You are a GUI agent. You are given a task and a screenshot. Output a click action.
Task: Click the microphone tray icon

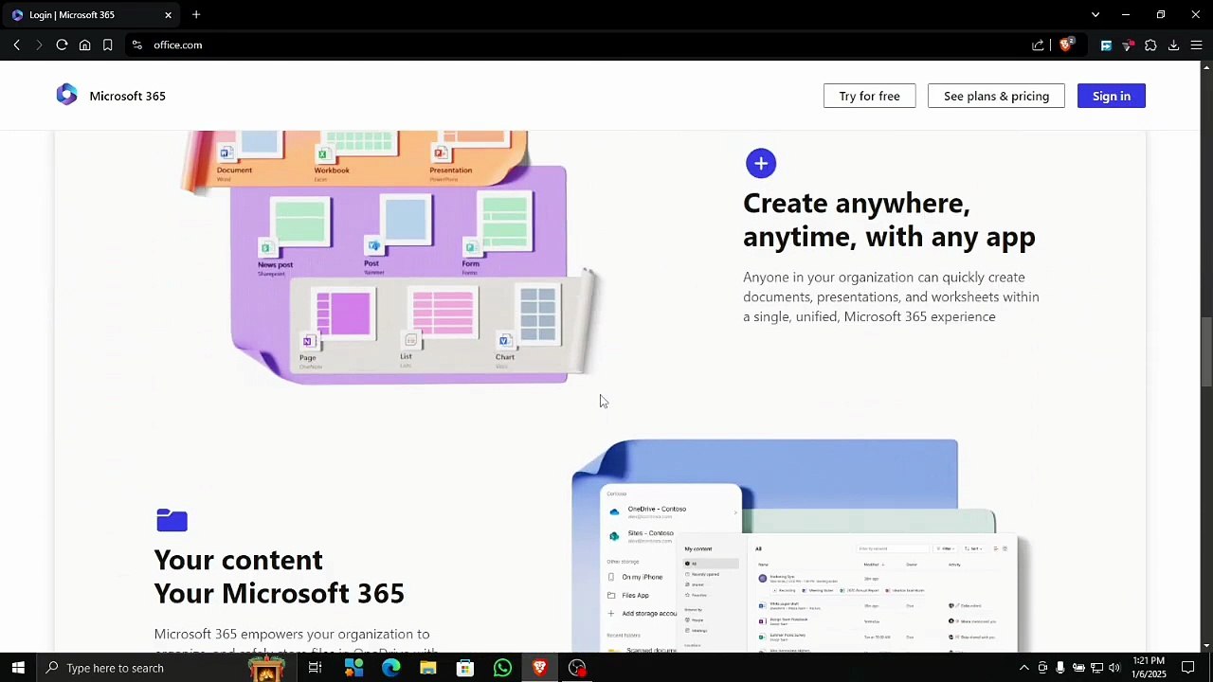(1059, 668)
